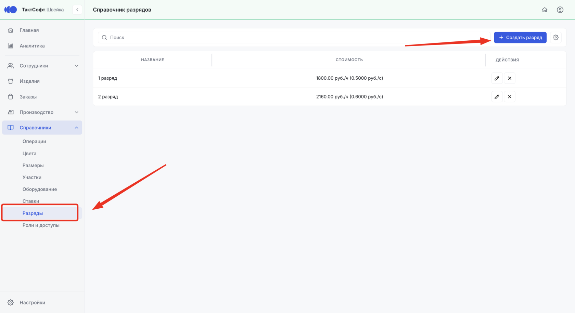Viewport: 575px width, 313px height.
Task: Collapse the Справочники section
Action: coord(42,128)
